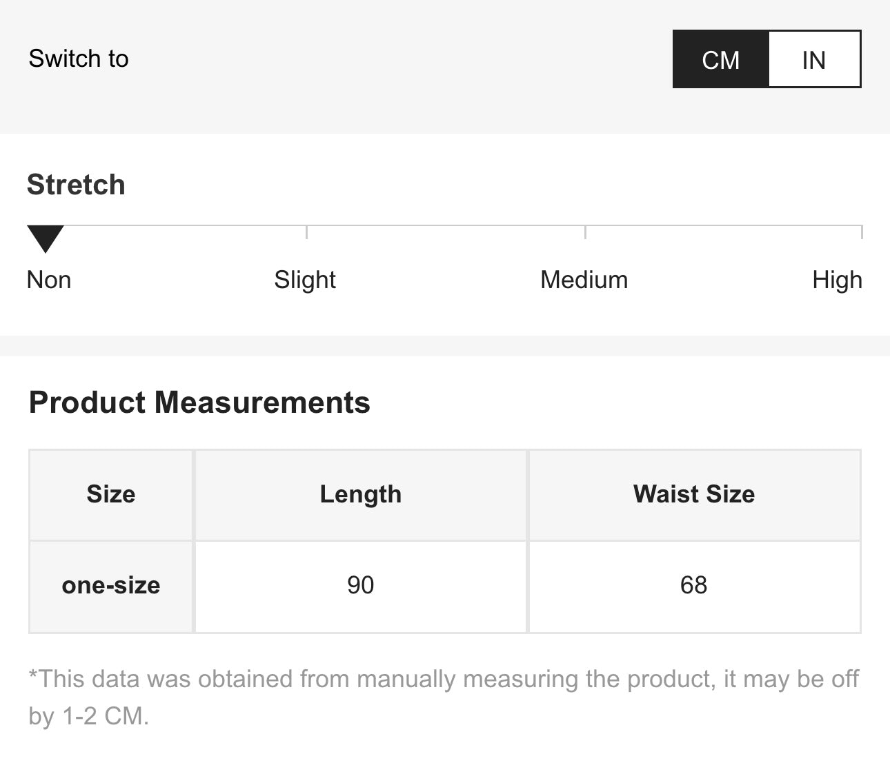890x774 pixels.
Task: Click the Medium stretch label
Action: 584,280
